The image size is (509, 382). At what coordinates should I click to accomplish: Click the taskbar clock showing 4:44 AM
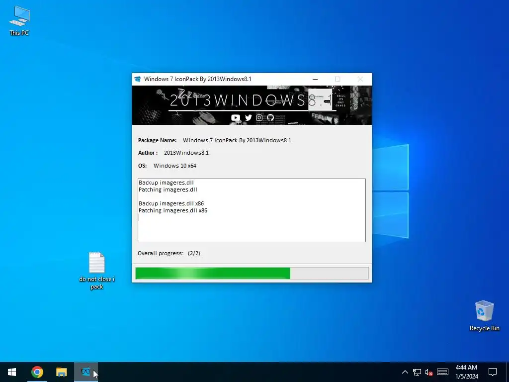tap(466, 372)
